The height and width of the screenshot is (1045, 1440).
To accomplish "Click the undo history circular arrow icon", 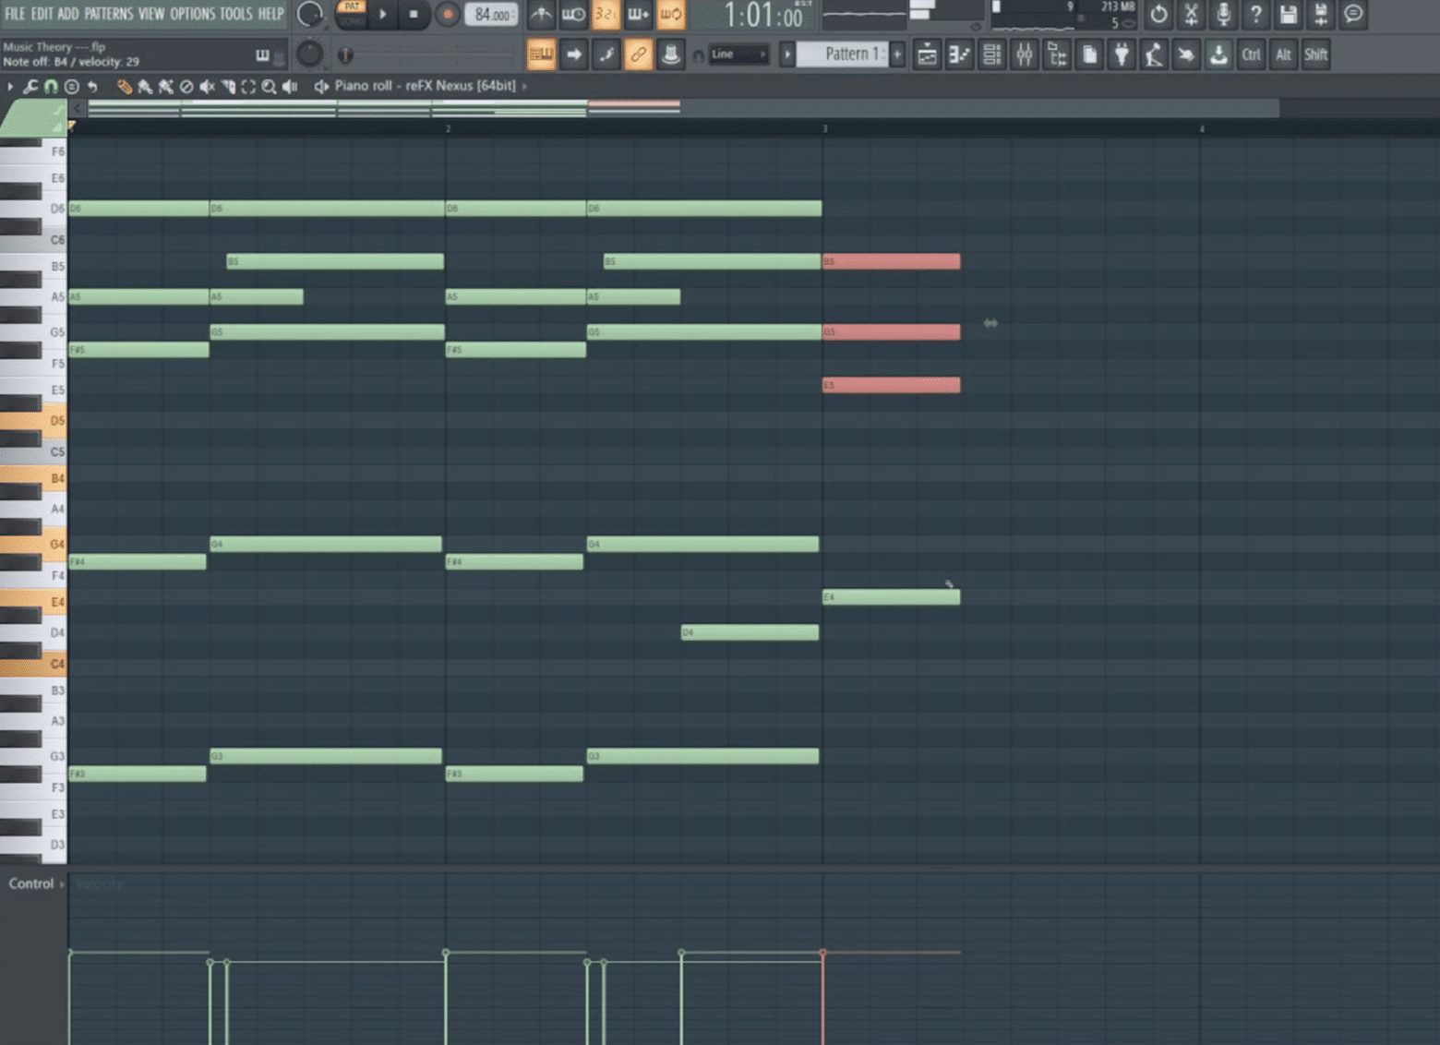I will [x=1158, y=14].
